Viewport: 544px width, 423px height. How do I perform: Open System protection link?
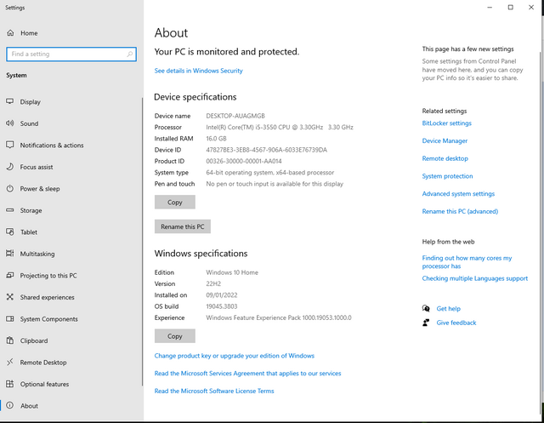[x=447, y=176]
